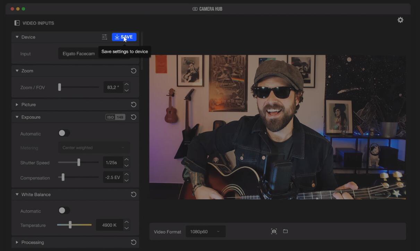Open Video Format 1080p60 dropdown
The height and width of the screenshot is (251, 420).
[205, 232]
